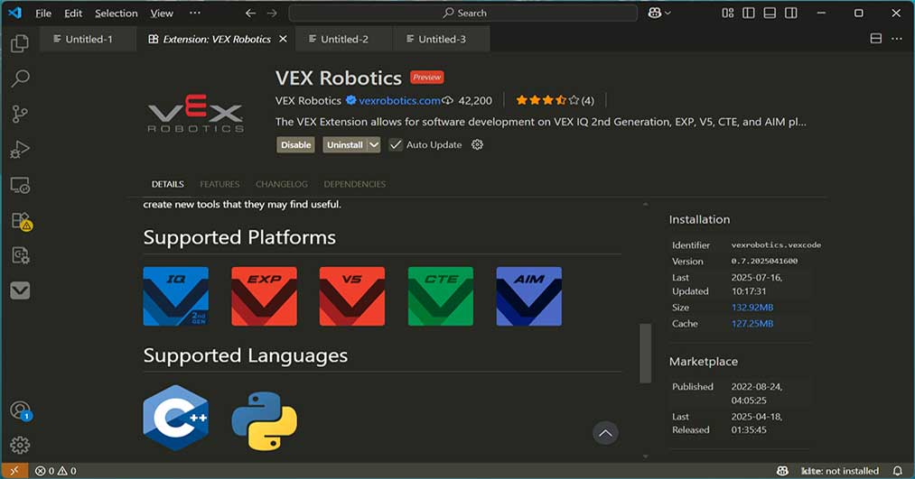Open the Selection menu
The image size is (915, 479).
coord(117,13)
